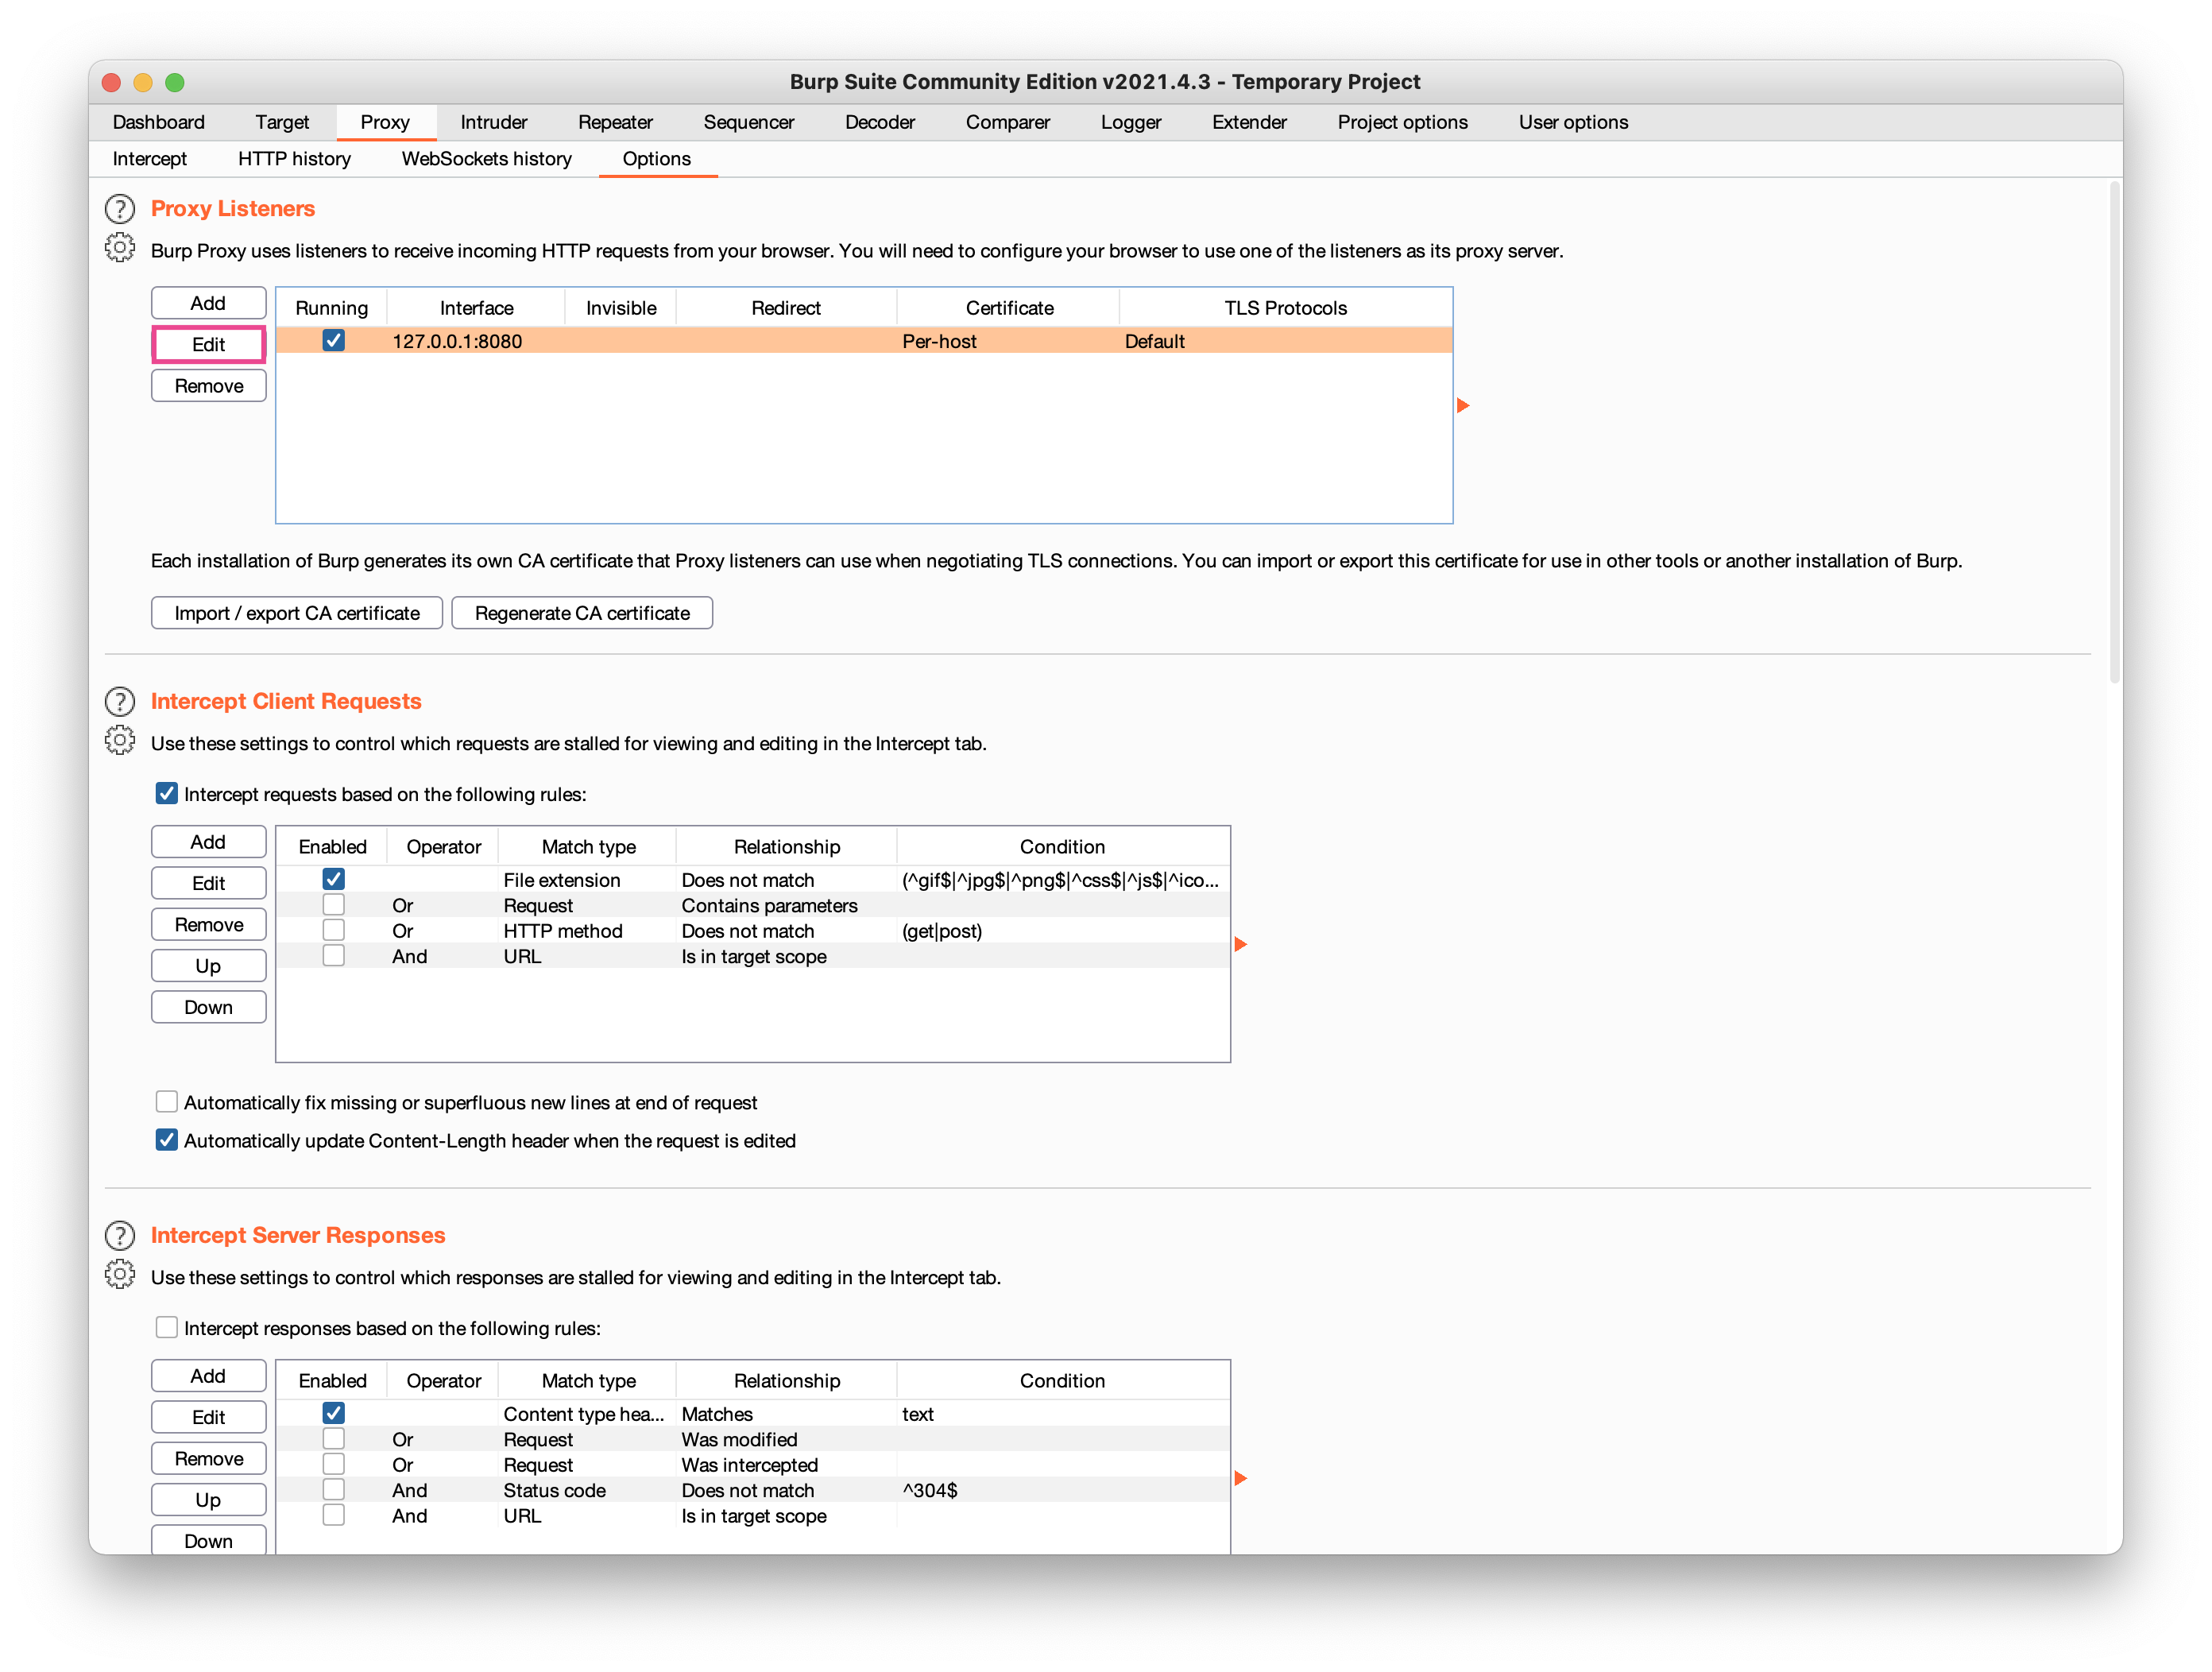Viewport: 2212px width, 1672px height.
Task: Disable Content type header rule checkbox
Action: coord(333,1413)
